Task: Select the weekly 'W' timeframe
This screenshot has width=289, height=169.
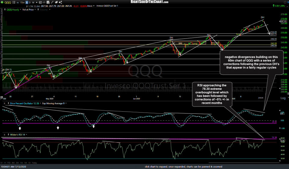Action: [x=33, y=3]
